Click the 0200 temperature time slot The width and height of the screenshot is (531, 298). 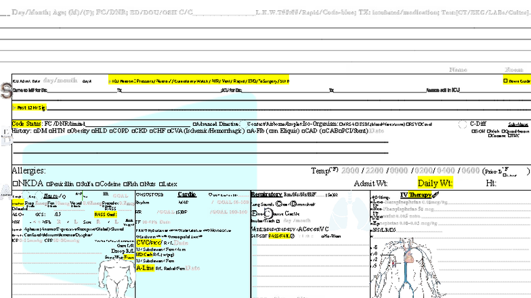[424, 170]
